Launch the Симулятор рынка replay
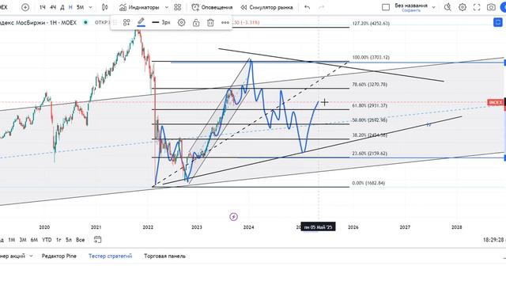 (x=267, y=7)
